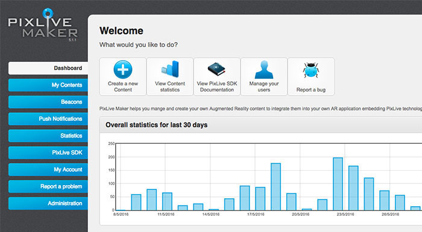Click the 5.1.1 version number under logo
The width and height of the screenshot is (422, 232).
click(x=72, y=40)
